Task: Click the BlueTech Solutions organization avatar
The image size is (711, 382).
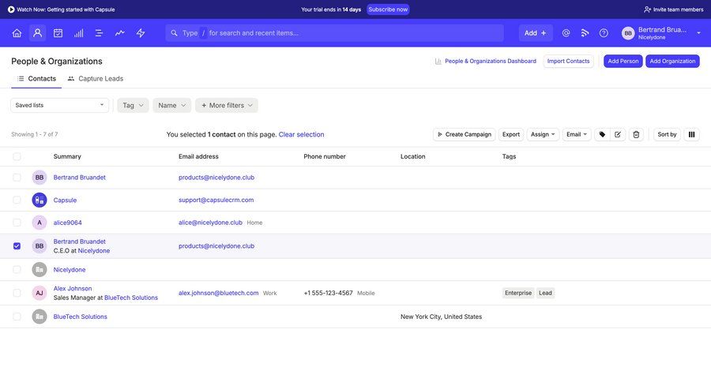Action: click(39, 316)
